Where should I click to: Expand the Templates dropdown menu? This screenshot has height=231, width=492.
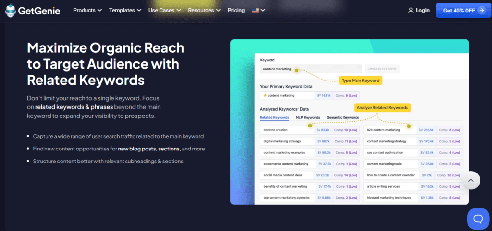click(126, 11)
